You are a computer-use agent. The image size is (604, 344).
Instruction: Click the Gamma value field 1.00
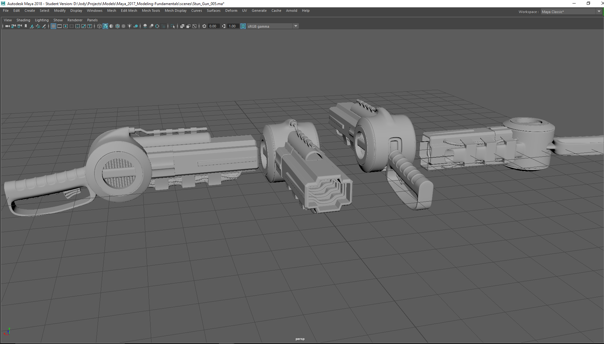pyautogui.click(x=233, y=26)
